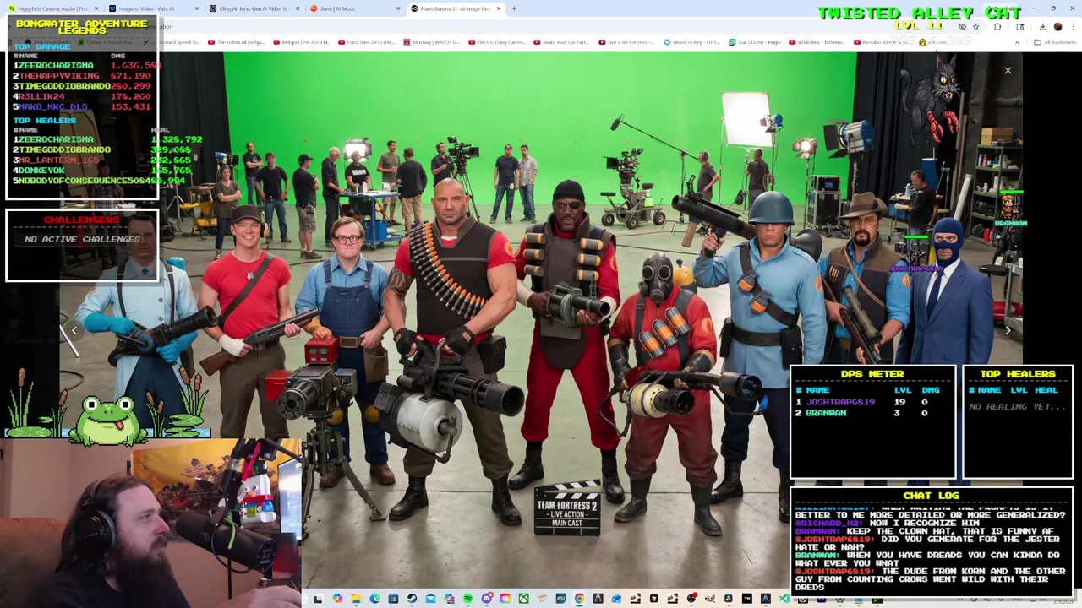Open the Make Your Car Fast bookmark
Screen dimensions: 1082x608
point(561,41)
